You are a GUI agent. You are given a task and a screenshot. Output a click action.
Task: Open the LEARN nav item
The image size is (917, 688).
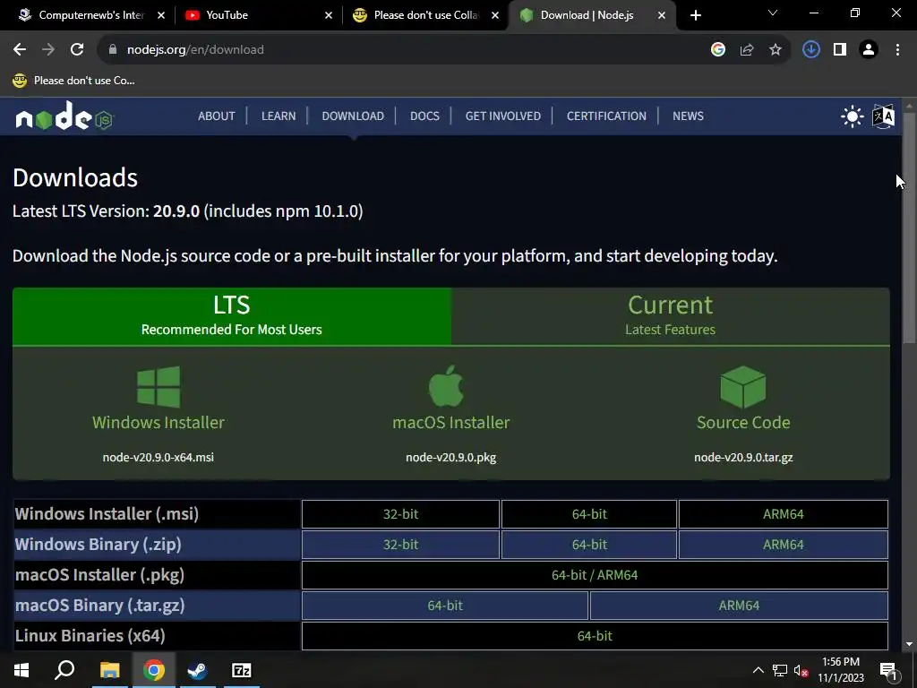pos(279,116)
